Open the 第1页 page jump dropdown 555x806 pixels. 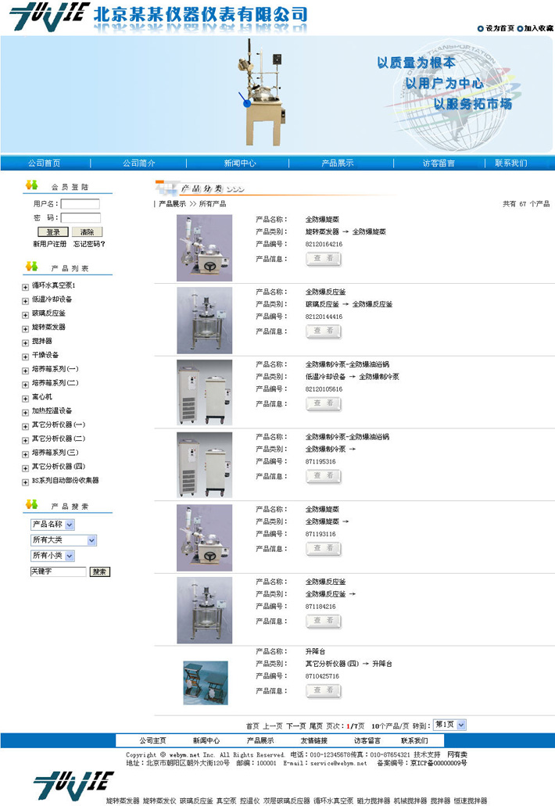pyautogui.click(x=449, y=725)
